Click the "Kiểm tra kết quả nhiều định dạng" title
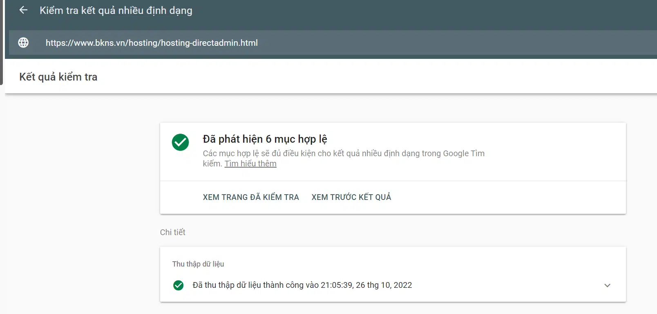657x314 pixels. [x=116, y=11]
